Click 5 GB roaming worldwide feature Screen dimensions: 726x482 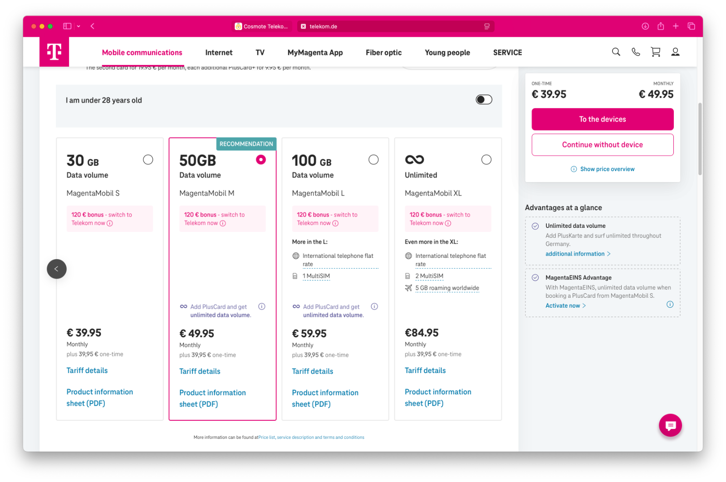[x=447, y=288]
